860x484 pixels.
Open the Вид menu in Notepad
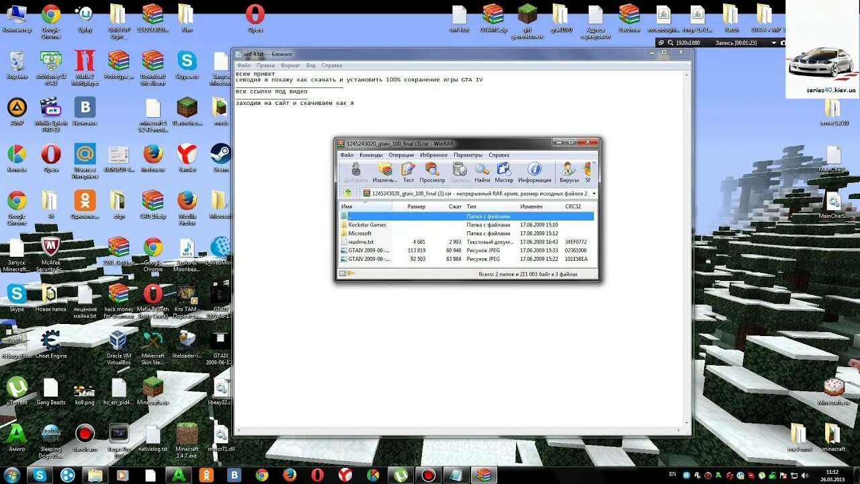coord(311,66)
